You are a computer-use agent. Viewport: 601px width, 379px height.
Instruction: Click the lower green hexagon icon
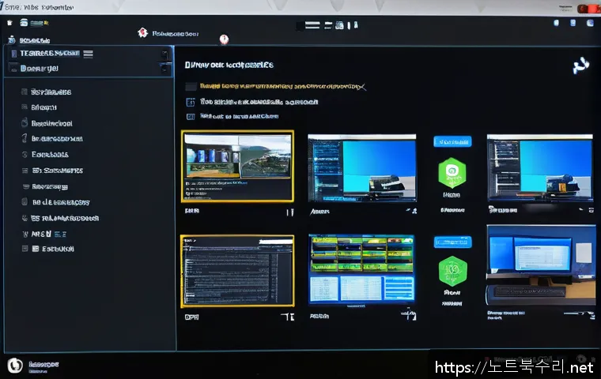[452, 271]
